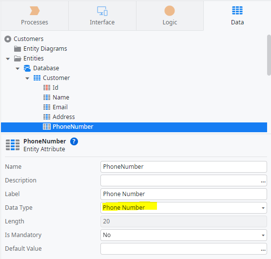
Task: Select the Address attribute
Action: tap(64, 117)
